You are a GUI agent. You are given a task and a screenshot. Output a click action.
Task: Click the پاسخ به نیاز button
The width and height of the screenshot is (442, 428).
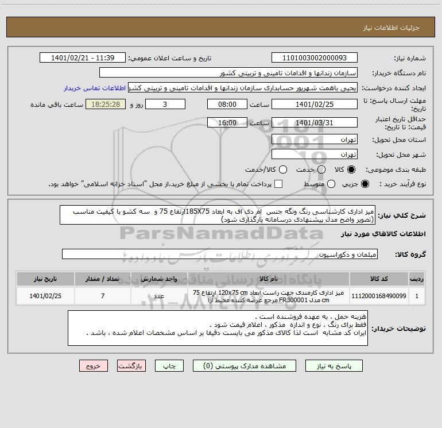pos(334,366)
